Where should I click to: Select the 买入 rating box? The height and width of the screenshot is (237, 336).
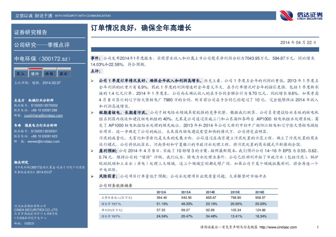tap(20, 74)
